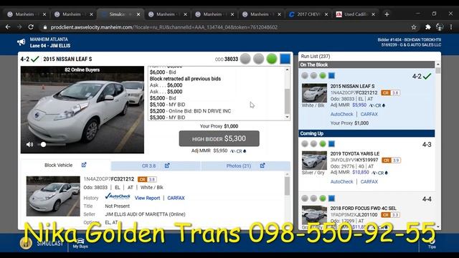Screen dimensions: 459x258
Task: Switch to the CR 3.8 tab
Action: tap(148, 166)
